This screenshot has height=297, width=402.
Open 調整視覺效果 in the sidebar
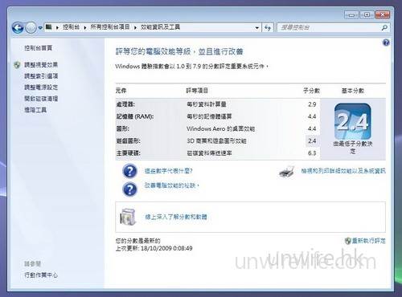41,65
